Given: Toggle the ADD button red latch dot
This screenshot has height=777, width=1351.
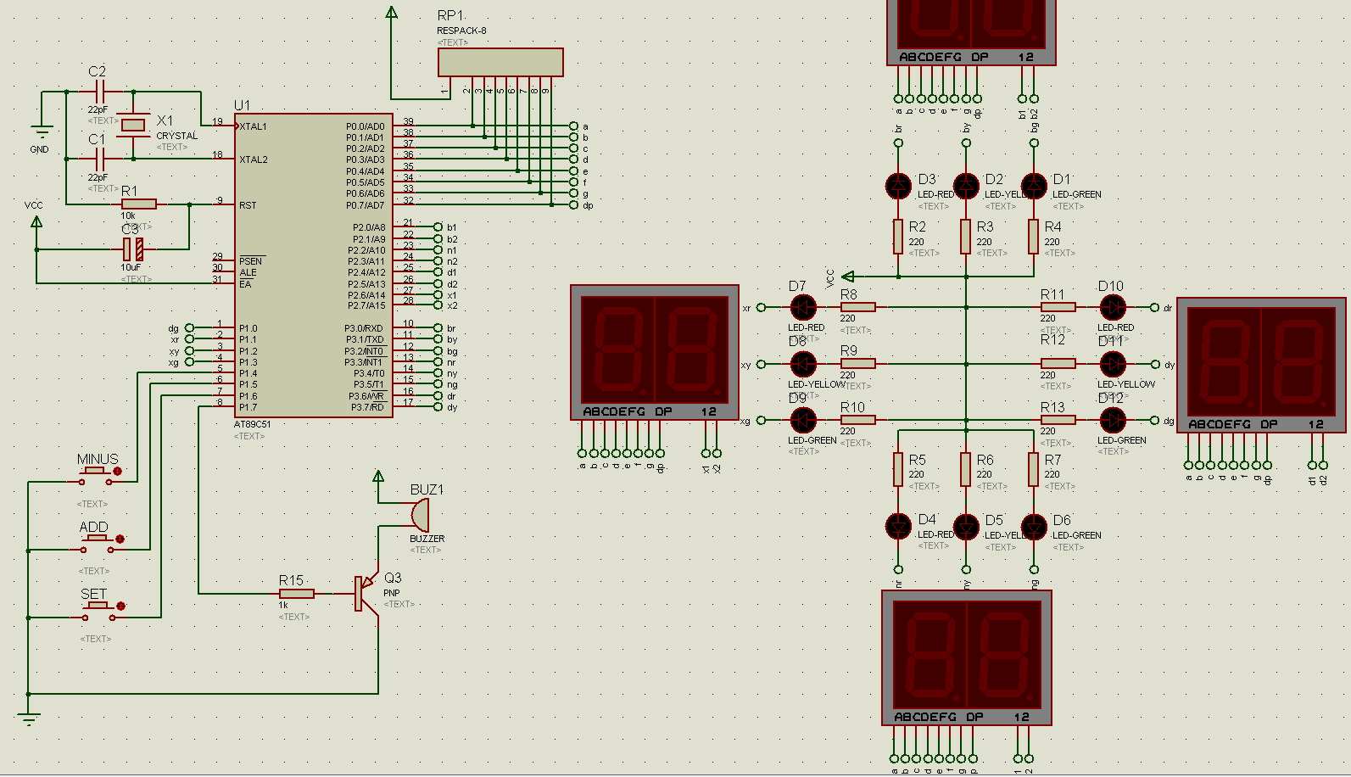Looking at the screenshot, I should (120, 539).
